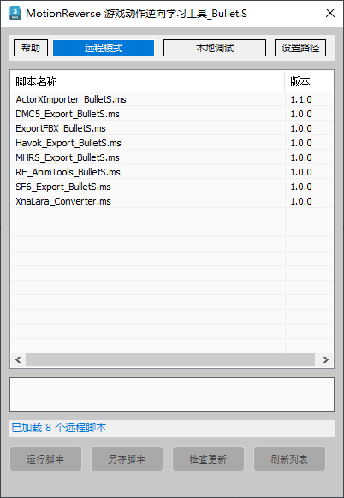Open the 帮助 help button
This screenshot has height=498, width=344.
pos(31,48)
